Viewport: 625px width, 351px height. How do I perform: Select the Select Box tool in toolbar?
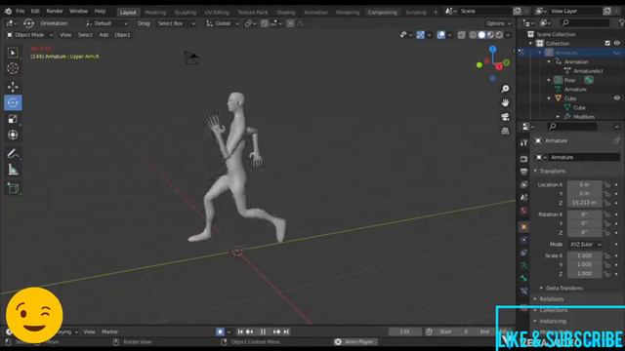13,53
